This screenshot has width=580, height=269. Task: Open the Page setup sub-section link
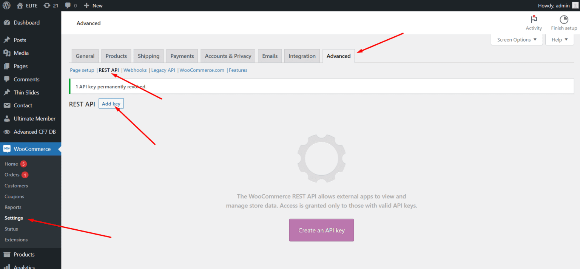82,70
